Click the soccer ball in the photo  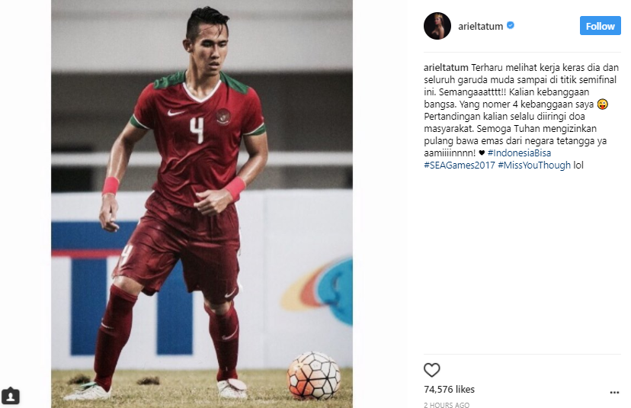pos(313,376)
